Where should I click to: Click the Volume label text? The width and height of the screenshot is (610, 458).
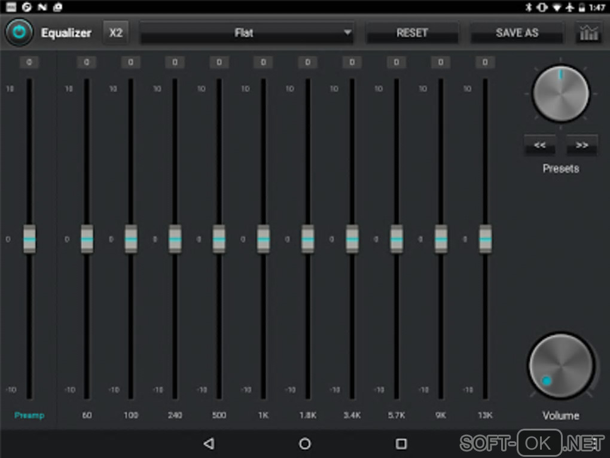point(560,416)
